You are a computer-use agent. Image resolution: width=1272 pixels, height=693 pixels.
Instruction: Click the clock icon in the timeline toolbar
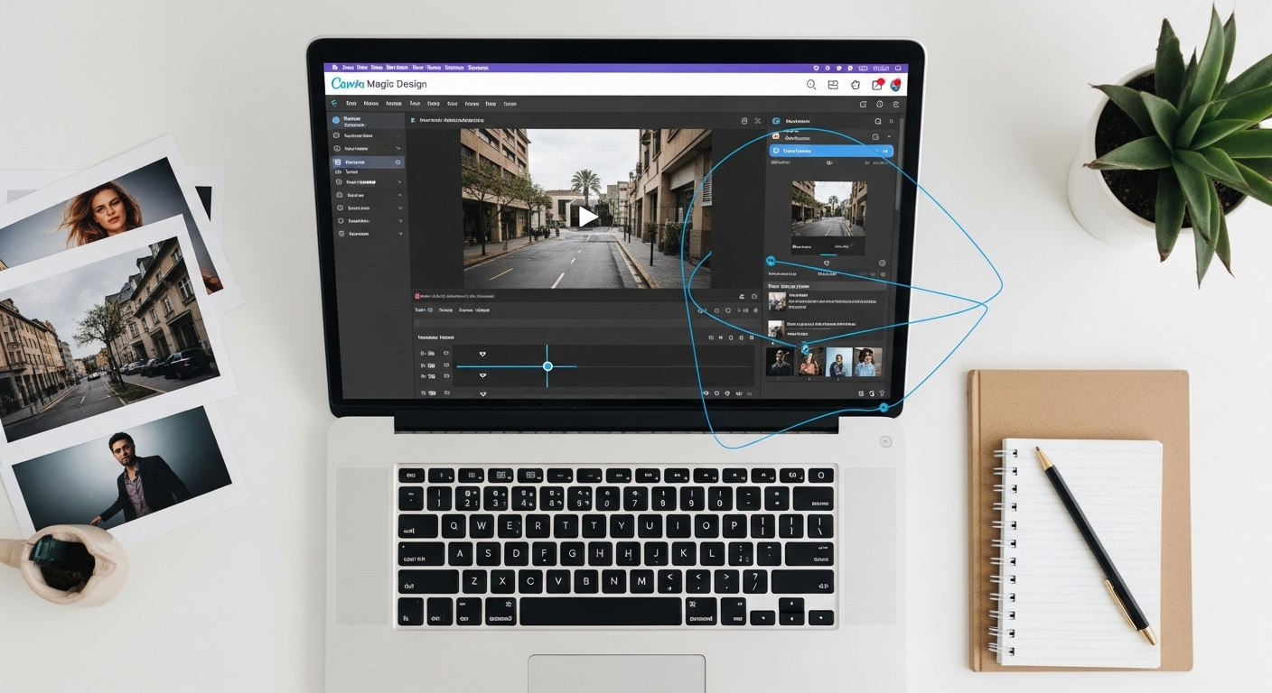pyautogui.click(x=718, y=310)
